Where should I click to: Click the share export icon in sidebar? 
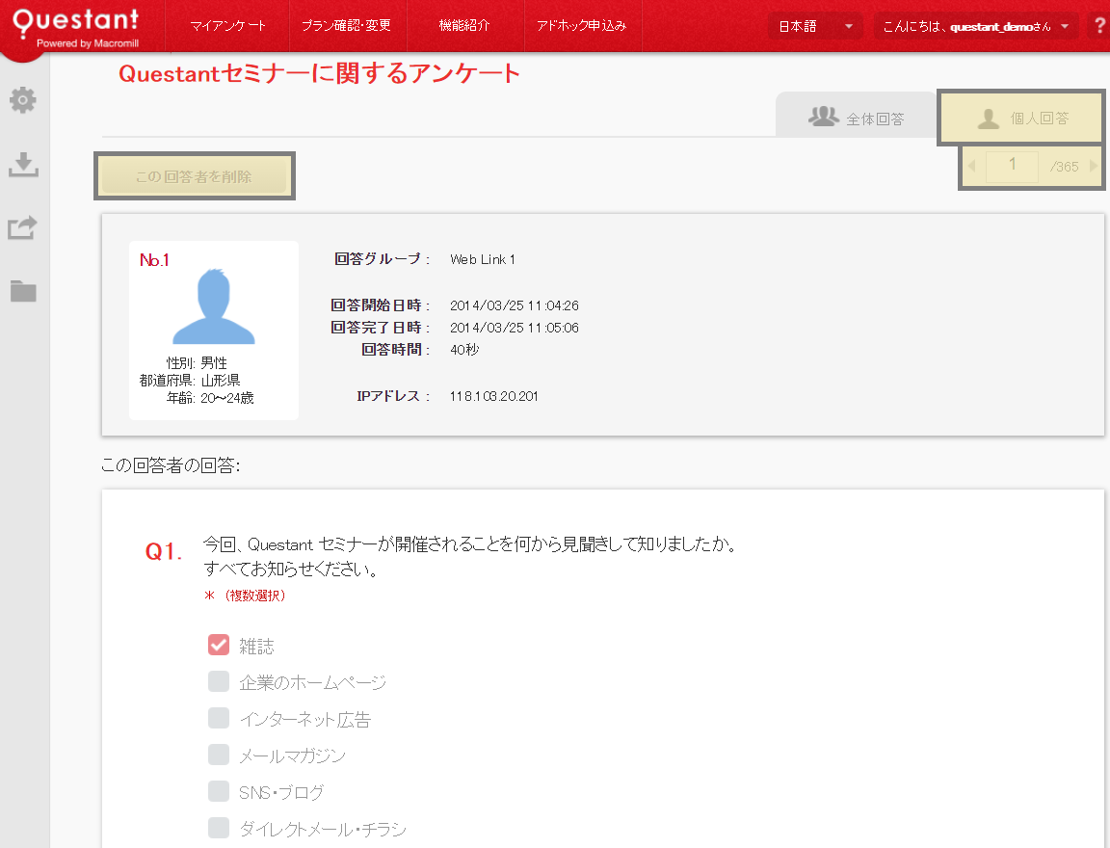[23, 227]
